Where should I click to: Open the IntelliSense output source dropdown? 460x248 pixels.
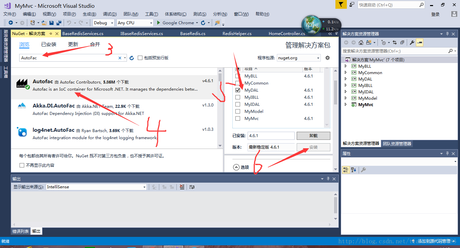96,187
